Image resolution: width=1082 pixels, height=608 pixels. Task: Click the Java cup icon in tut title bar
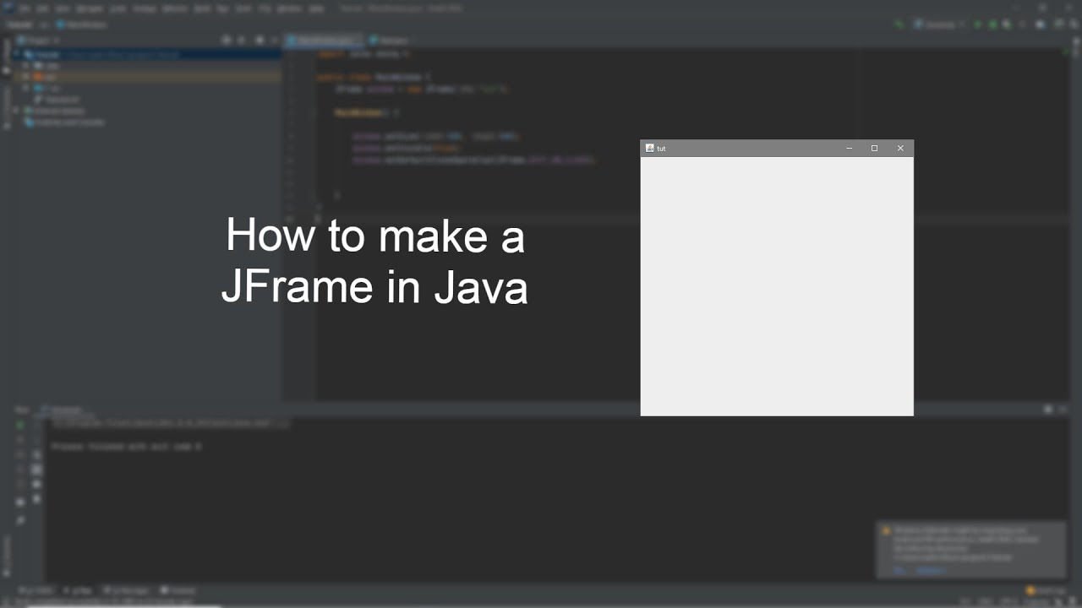coord(649,148)
